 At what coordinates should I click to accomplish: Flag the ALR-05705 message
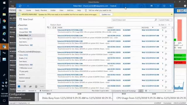click(166, 54)
